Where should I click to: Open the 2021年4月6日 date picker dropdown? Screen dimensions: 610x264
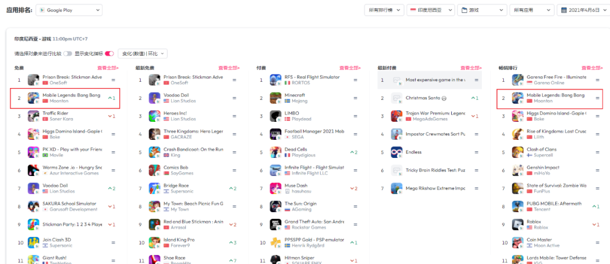(x=582, y=10)
